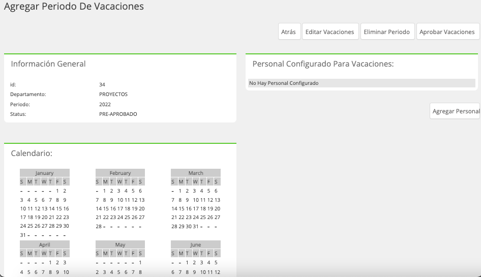
Task: Select April 1 in the calendar
Action: (x=50, y=263)
